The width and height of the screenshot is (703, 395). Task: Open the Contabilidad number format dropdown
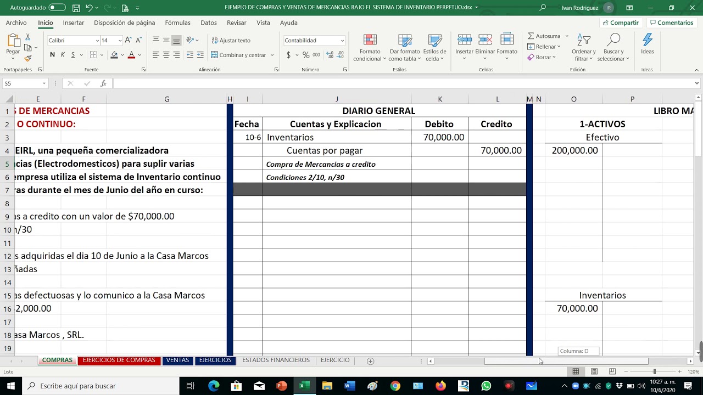342,41
